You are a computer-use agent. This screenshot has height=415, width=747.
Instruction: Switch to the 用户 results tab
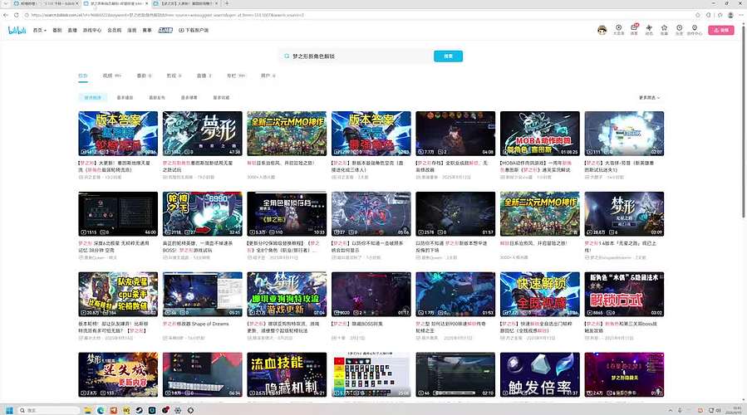(x=268, y=76)
